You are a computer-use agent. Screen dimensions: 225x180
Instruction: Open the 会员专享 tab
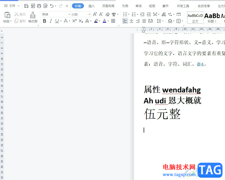click(204, 6)
